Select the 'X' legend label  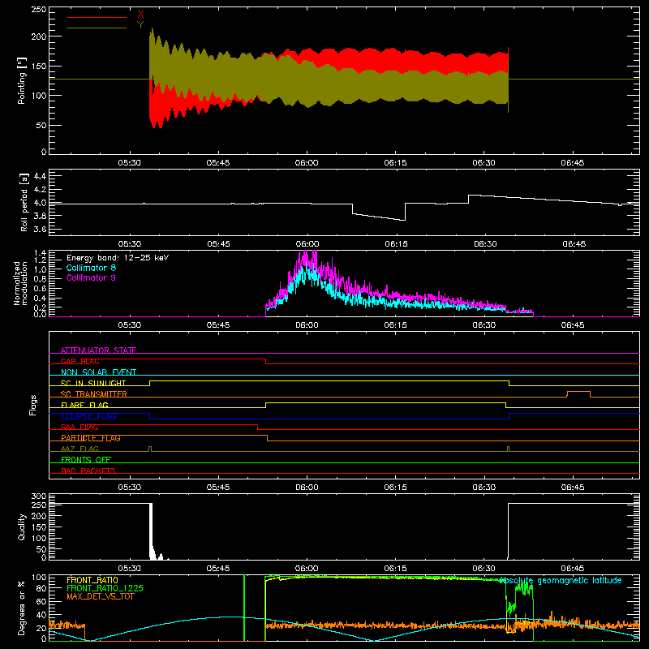pyautogui.click(x=140, y=15)
